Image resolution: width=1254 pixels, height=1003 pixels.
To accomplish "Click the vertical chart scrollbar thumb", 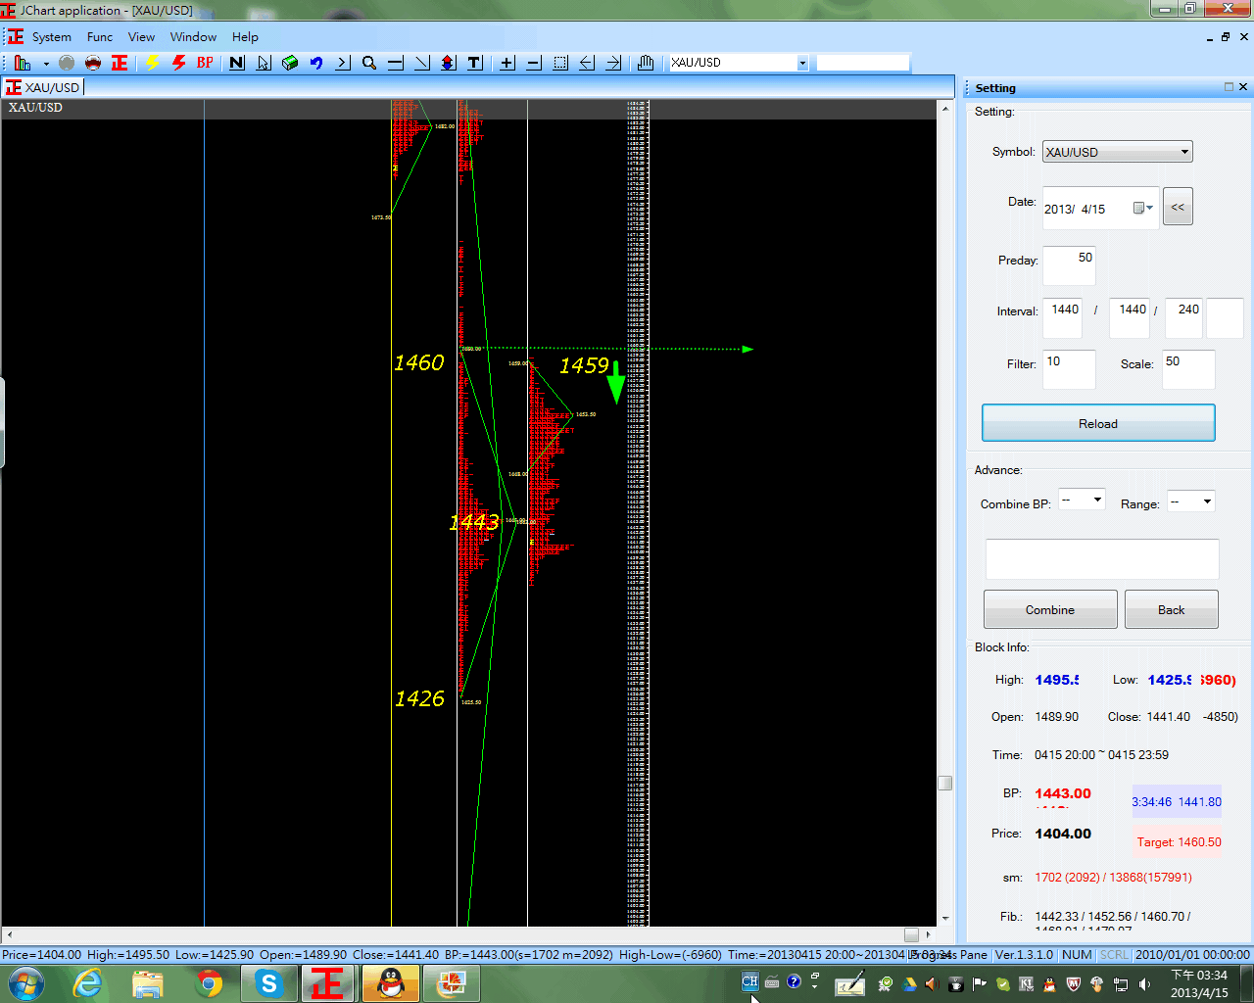I will point(944,783).
